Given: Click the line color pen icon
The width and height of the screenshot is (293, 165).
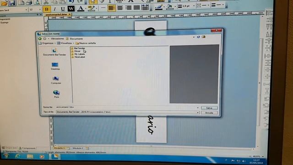Looking at the screenshot, I should (159, 7).
